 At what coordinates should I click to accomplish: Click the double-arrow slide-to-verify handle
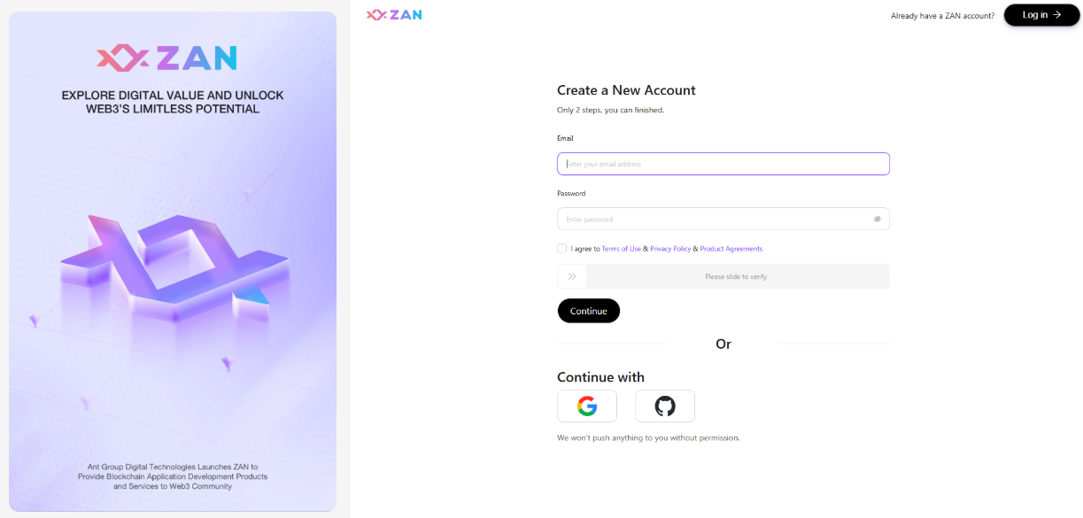(x=572, y=276)
